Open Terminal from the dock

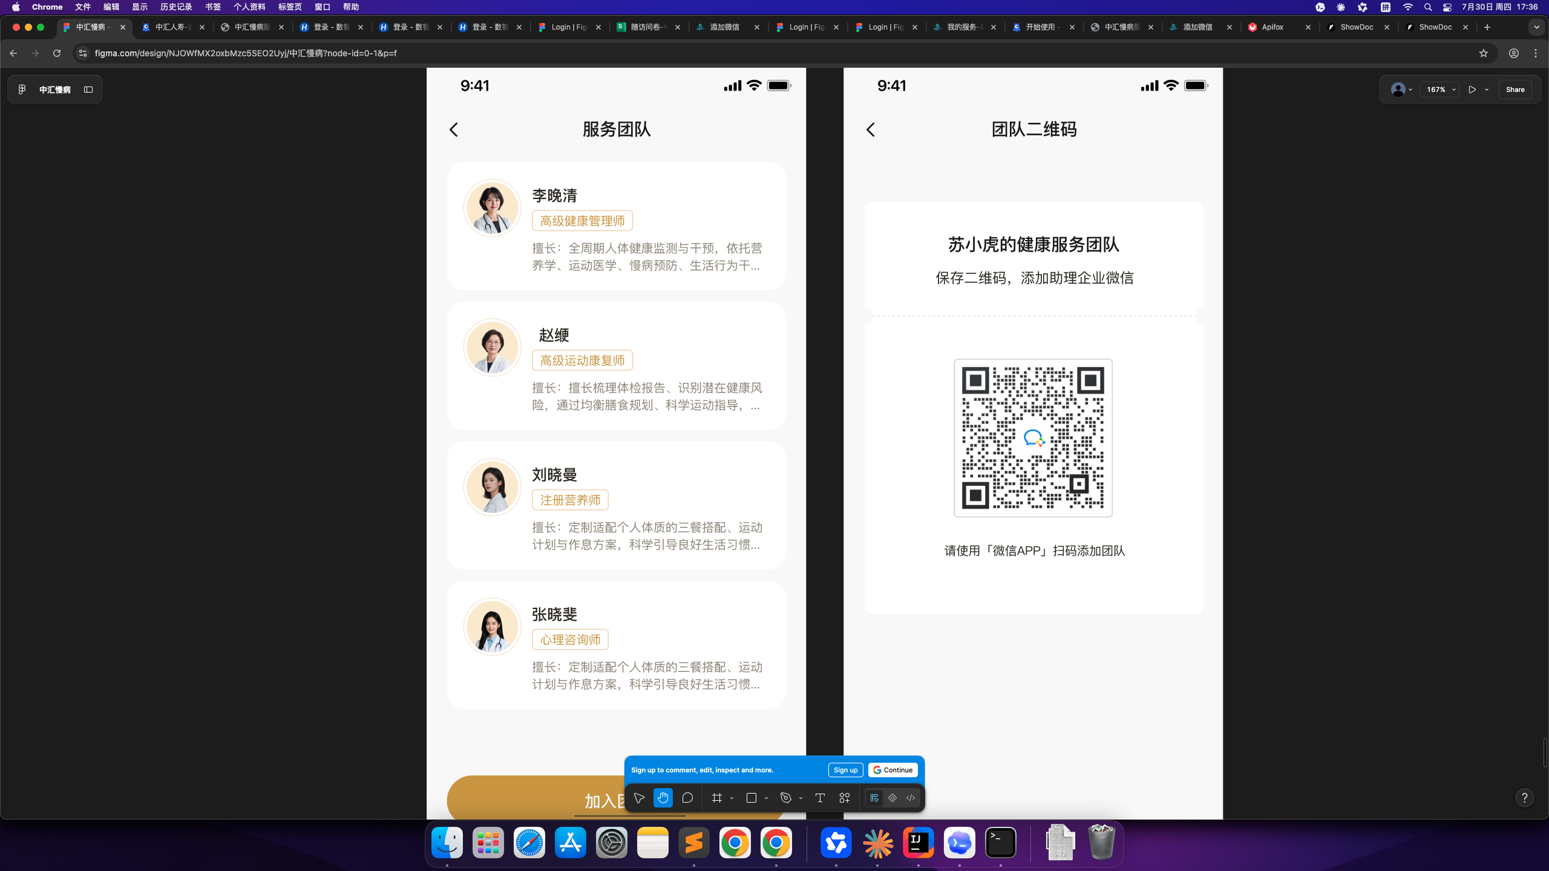pyautogui.click(x=1001, y=843)
